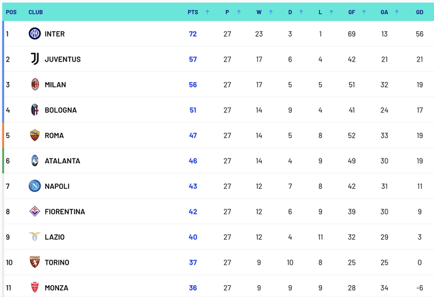
Task: Sort by wins W arrow
Action: click(270, 12)
